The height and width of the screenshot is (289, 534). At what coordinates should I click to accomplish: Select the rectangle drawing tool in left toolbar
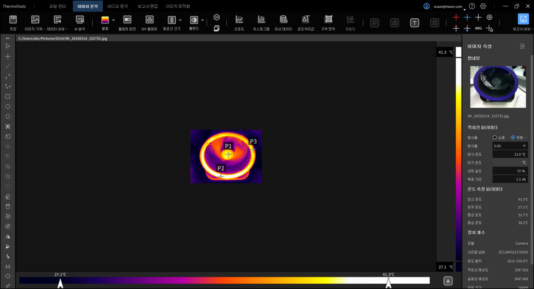coord(8,96)
